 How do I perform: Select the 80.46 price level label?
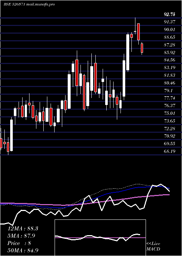point(170,83)
